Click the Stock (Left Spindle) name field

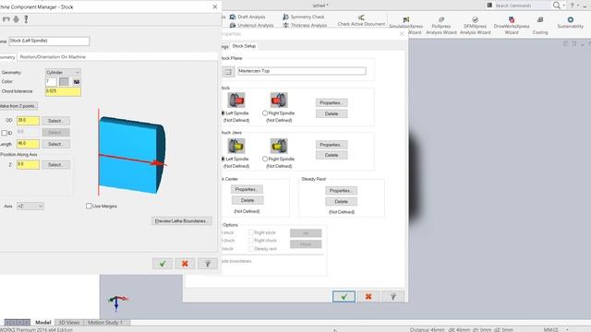coord(49,41)
